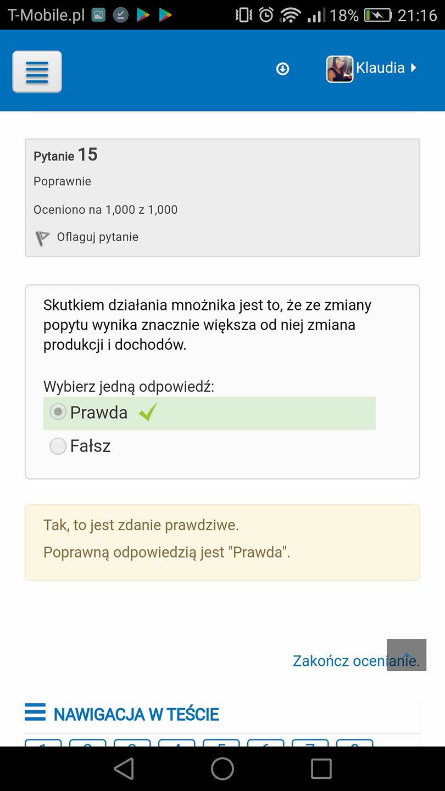445x791 pixels.
Task: Go to question 4 in test navigation
Action: [x=176, y=743]
